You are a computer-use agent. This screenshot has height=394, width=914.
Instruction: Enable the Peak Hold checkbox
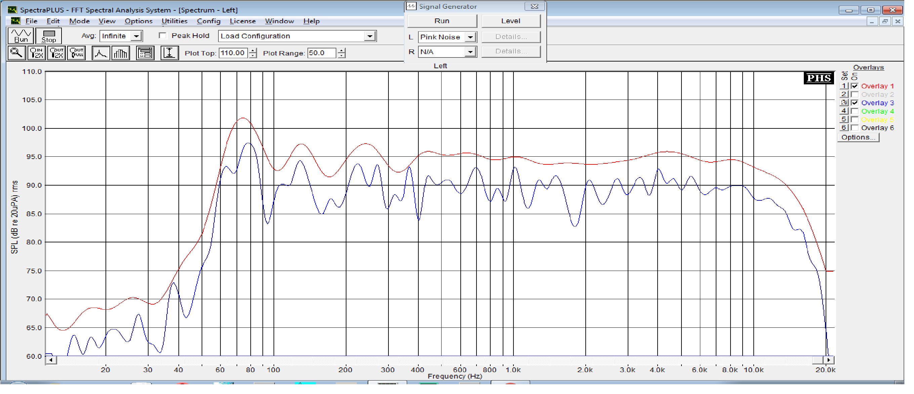tap(163, 36)
